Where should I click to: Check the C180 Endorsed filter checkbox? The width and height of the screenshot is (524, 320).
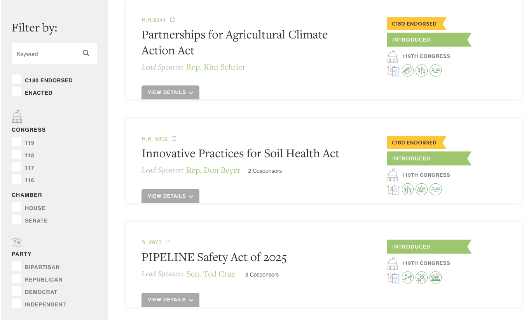tap(16, 80)
